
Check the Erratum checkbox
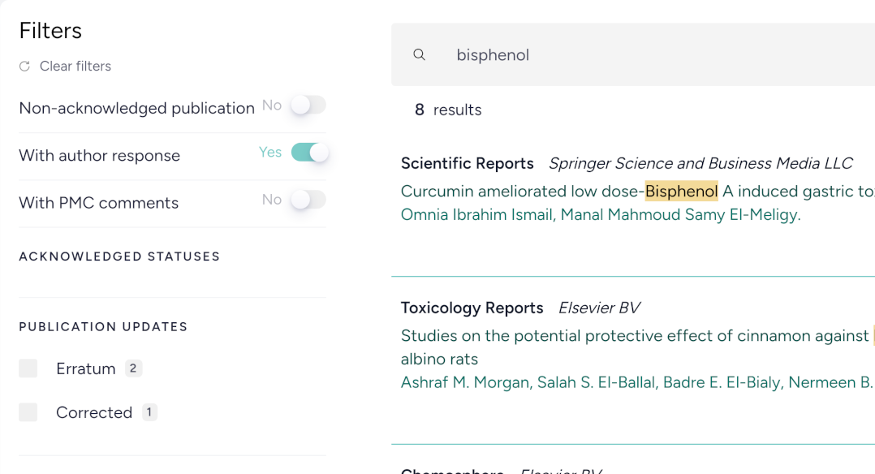pos(28,368)
